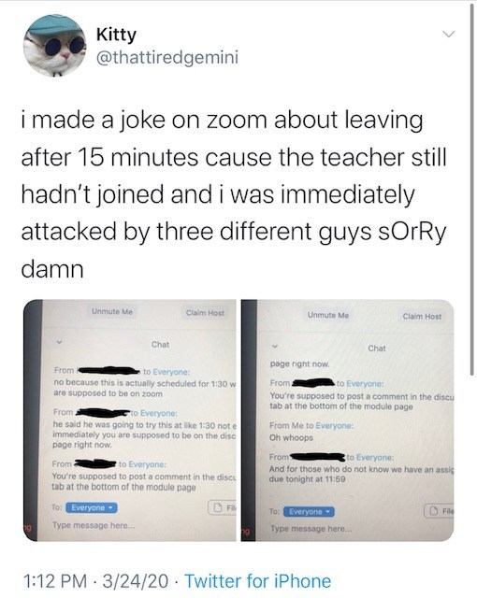This screenshot has width=477, height=598.
Task: Open Everyone recipient dropdown in left photo
Action: 92,507
